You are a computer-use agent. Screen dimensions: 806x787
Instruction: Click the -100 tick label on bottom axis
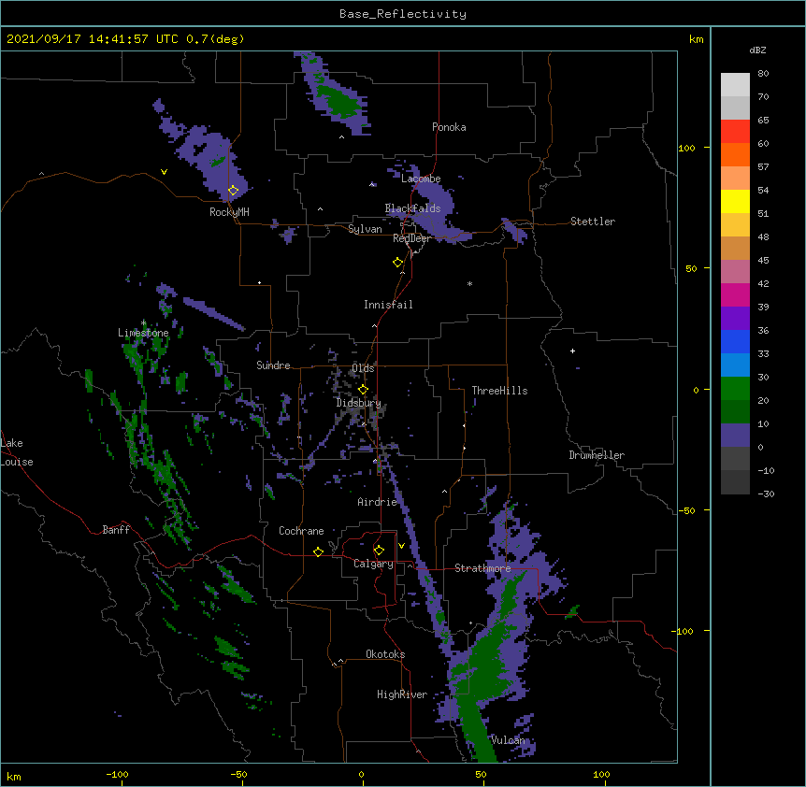coord(117,775)
